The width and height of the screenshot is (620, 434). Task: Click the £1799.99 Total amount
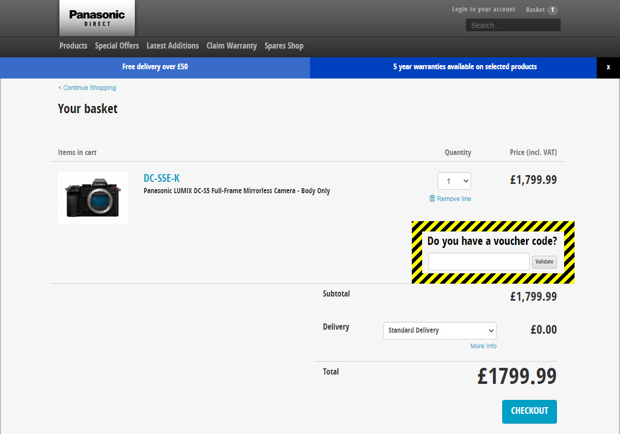click(x=517, y=376)
